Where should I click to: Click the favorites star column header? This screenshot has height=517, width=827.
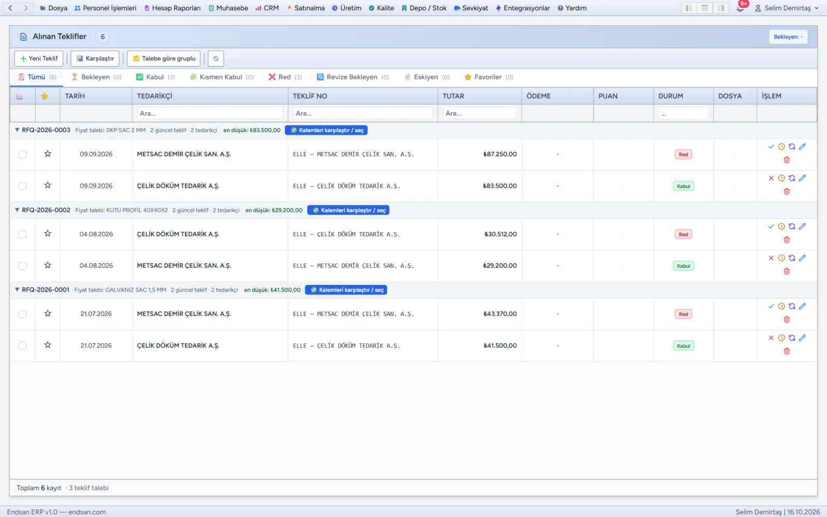45,96
